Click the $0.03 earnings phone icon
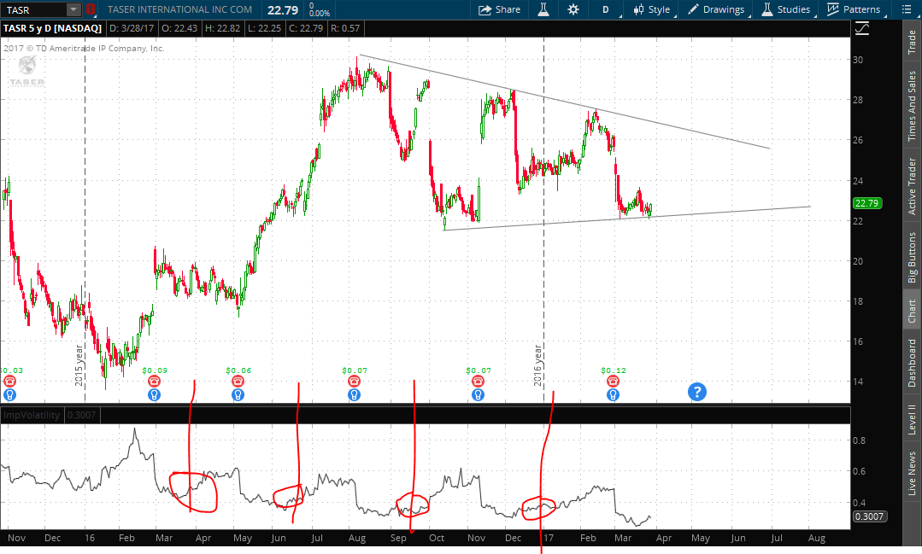The image size is (922, 554). 9,381
